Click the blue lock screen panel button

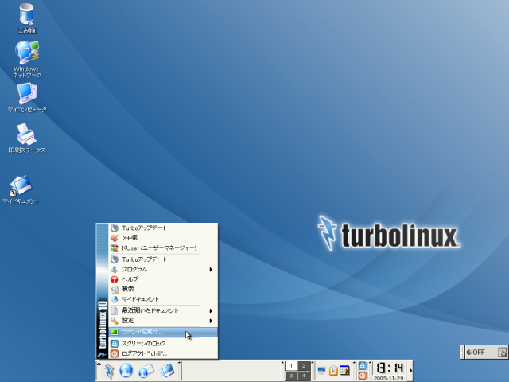(x=363, y=366)
